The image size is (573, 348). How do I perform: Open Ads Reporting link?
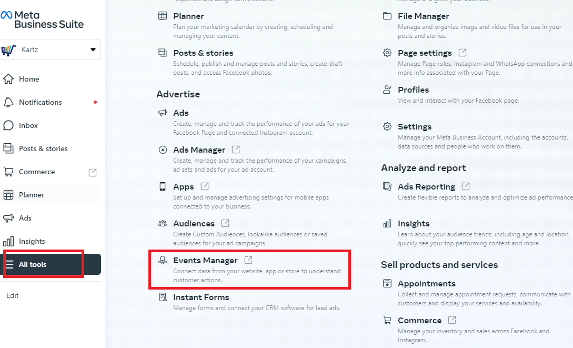(426, 187)
